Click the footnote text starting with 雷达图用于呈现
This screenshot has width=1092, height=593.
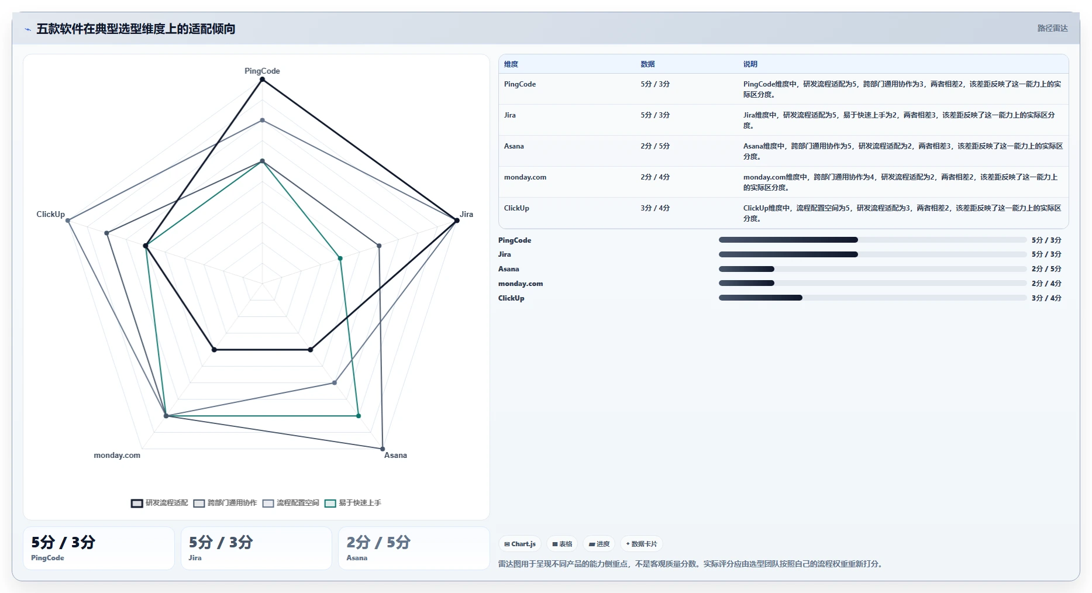pyautogui.click(x=691, y=564)
